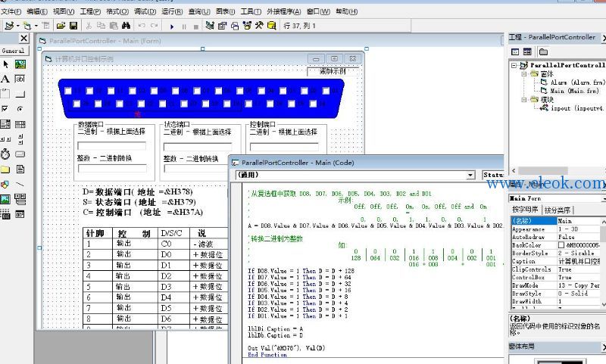Click the Open Project folder icon
The image size is (606, 364).
pyautogui.click(x=61, y=26)
